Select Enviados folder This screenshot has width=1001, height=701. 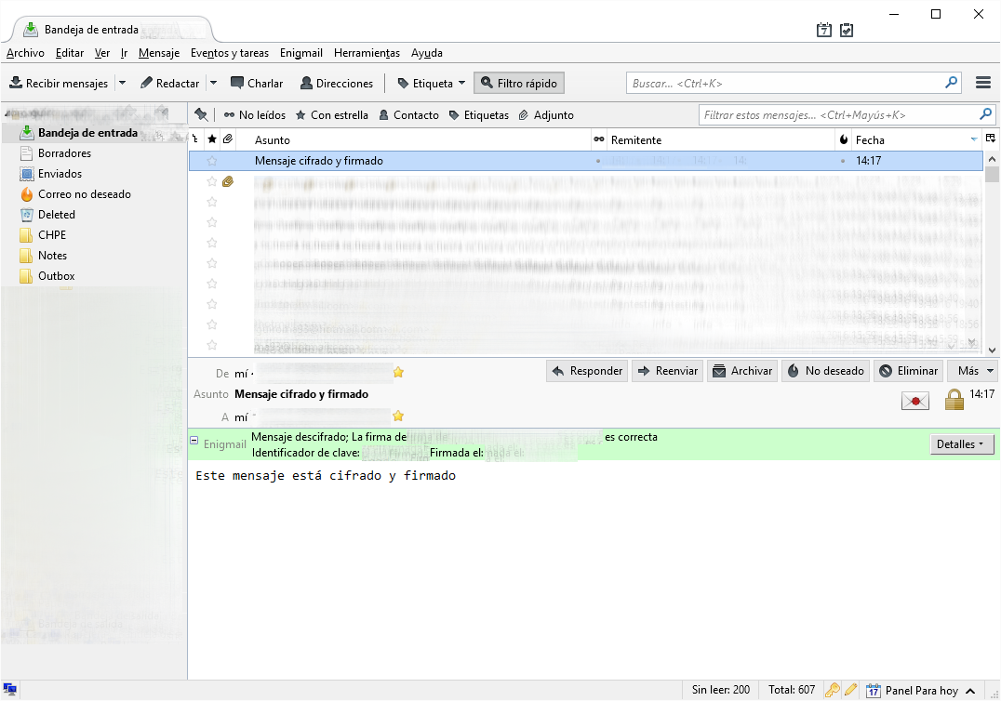coord(60,174)
